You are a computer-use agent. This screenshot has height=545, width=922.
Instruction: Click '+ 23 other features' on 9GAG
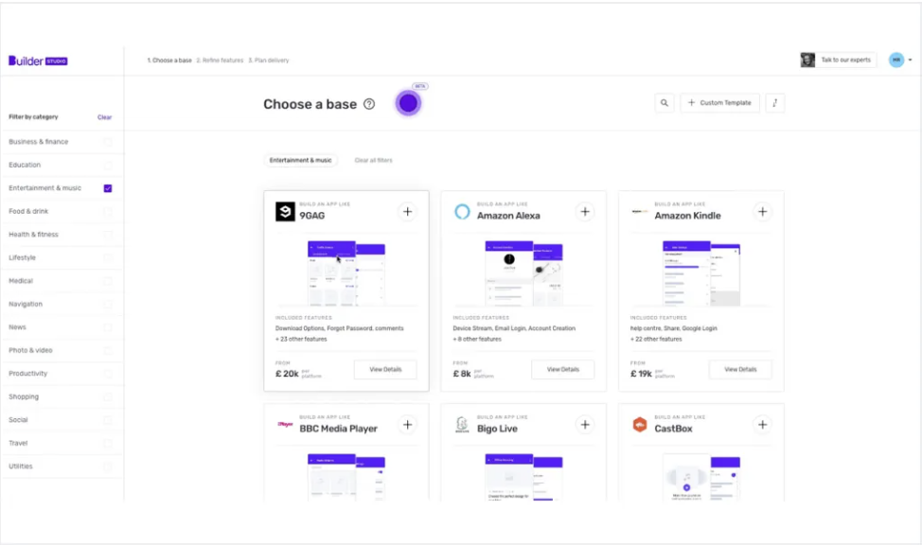point(301,340)
